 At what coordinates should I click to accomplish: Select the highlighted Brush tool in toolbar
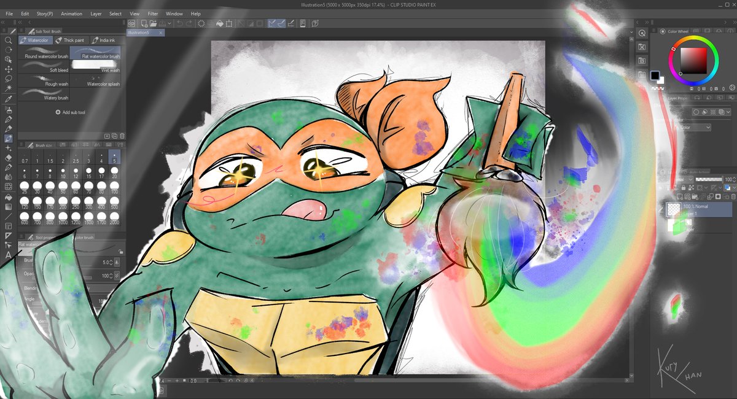point(9,139)
